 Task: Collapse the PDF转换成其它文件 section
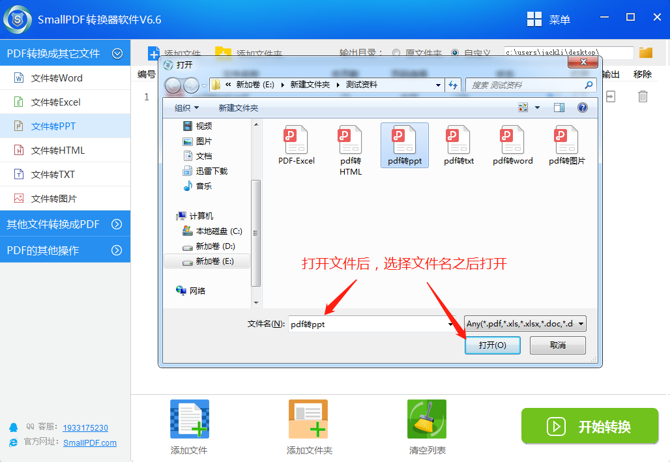click(x=117, y=53)
